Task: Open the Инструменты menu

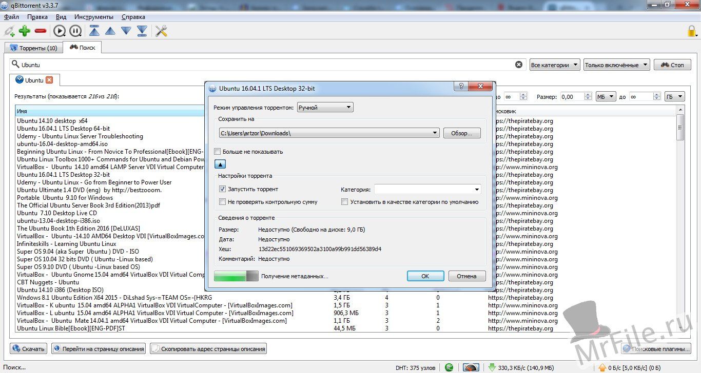Action: point(94,17)
